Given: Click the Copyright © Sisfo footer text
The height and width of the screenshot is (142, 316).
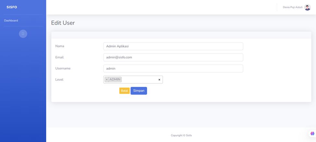Looking at the screenshot, I should tap(181, 136).
